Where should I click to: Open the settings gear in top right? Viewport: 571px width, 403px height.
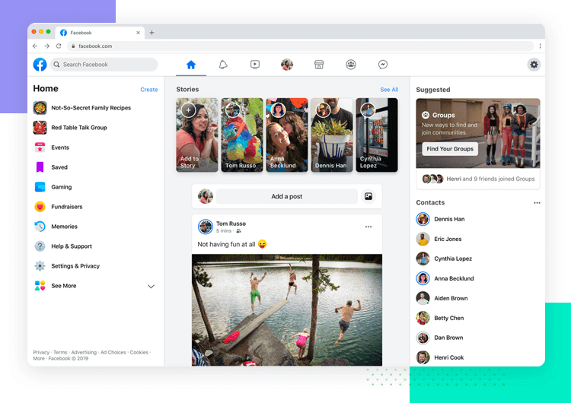click(x=534, y=65)
